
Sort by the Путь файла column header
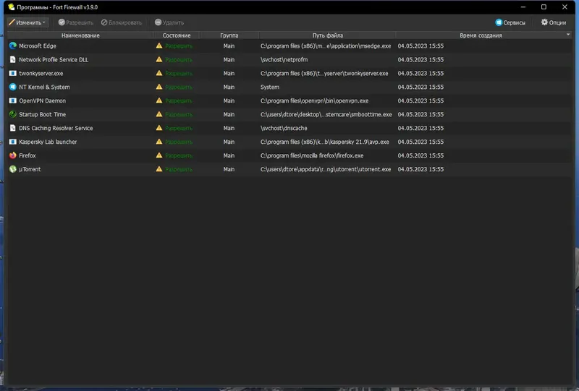pyautogui.click(x=328, y=35)
